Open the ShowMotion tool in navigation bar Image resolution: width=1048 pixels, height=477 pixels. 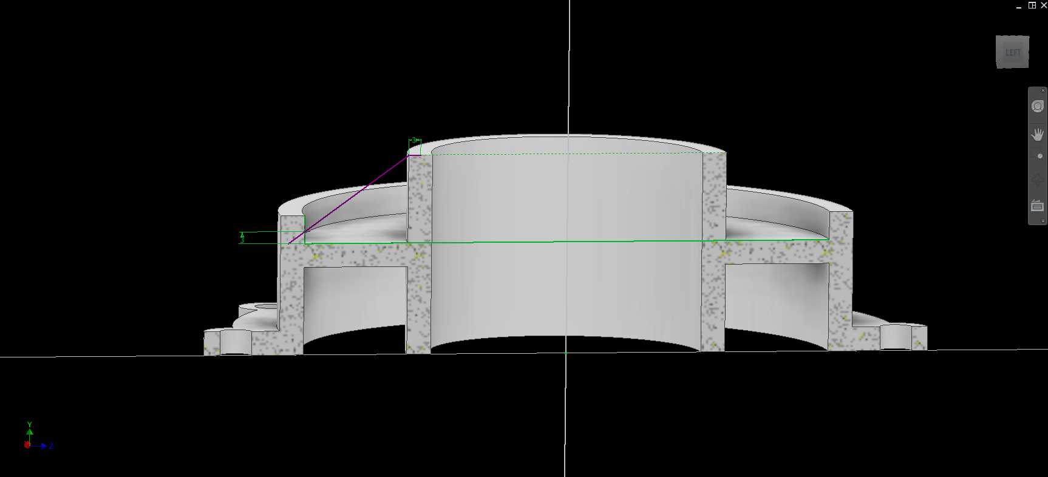1038,206
